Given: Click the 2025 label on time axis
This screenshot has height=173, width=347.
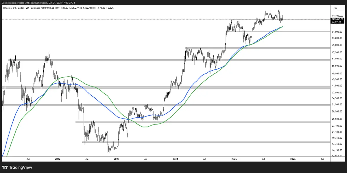Looking at the screenshot, I should tap(234, 159).
